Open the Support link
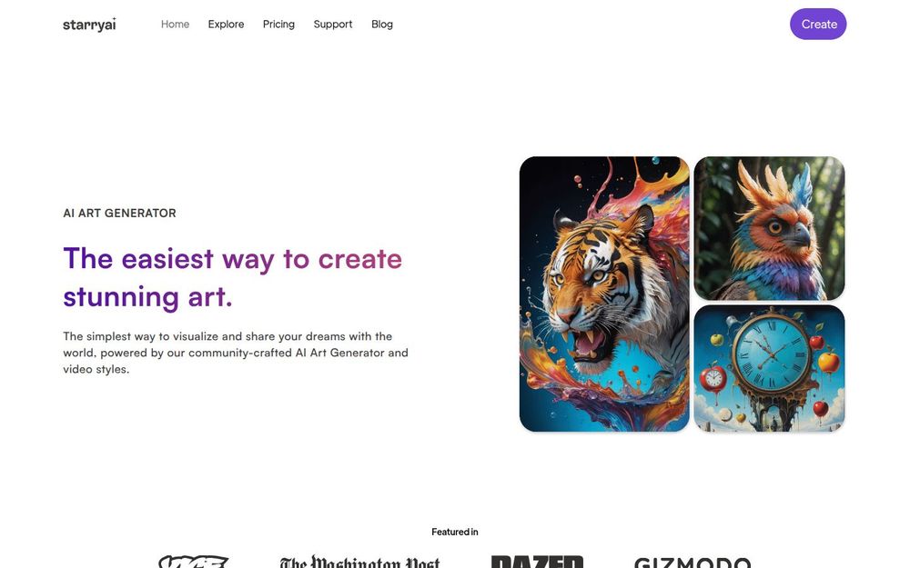The height and width of the screenshot is (568, 910). [x=333, y=25]
